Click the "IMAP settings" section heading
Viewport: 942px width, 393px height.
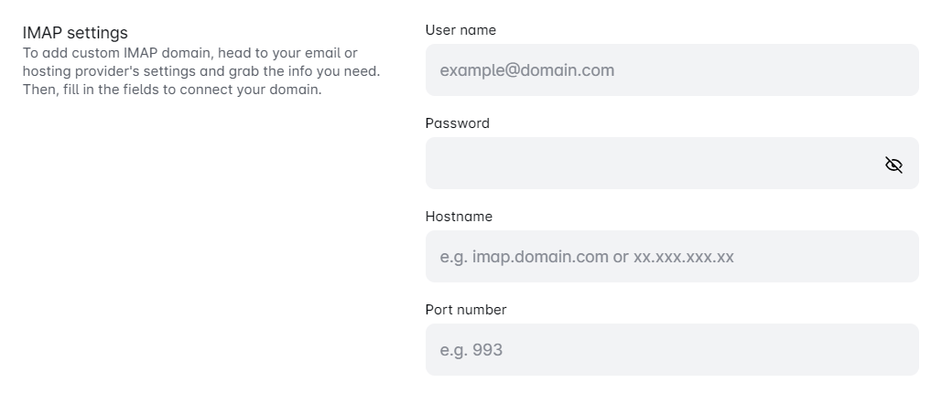[75, 34]
